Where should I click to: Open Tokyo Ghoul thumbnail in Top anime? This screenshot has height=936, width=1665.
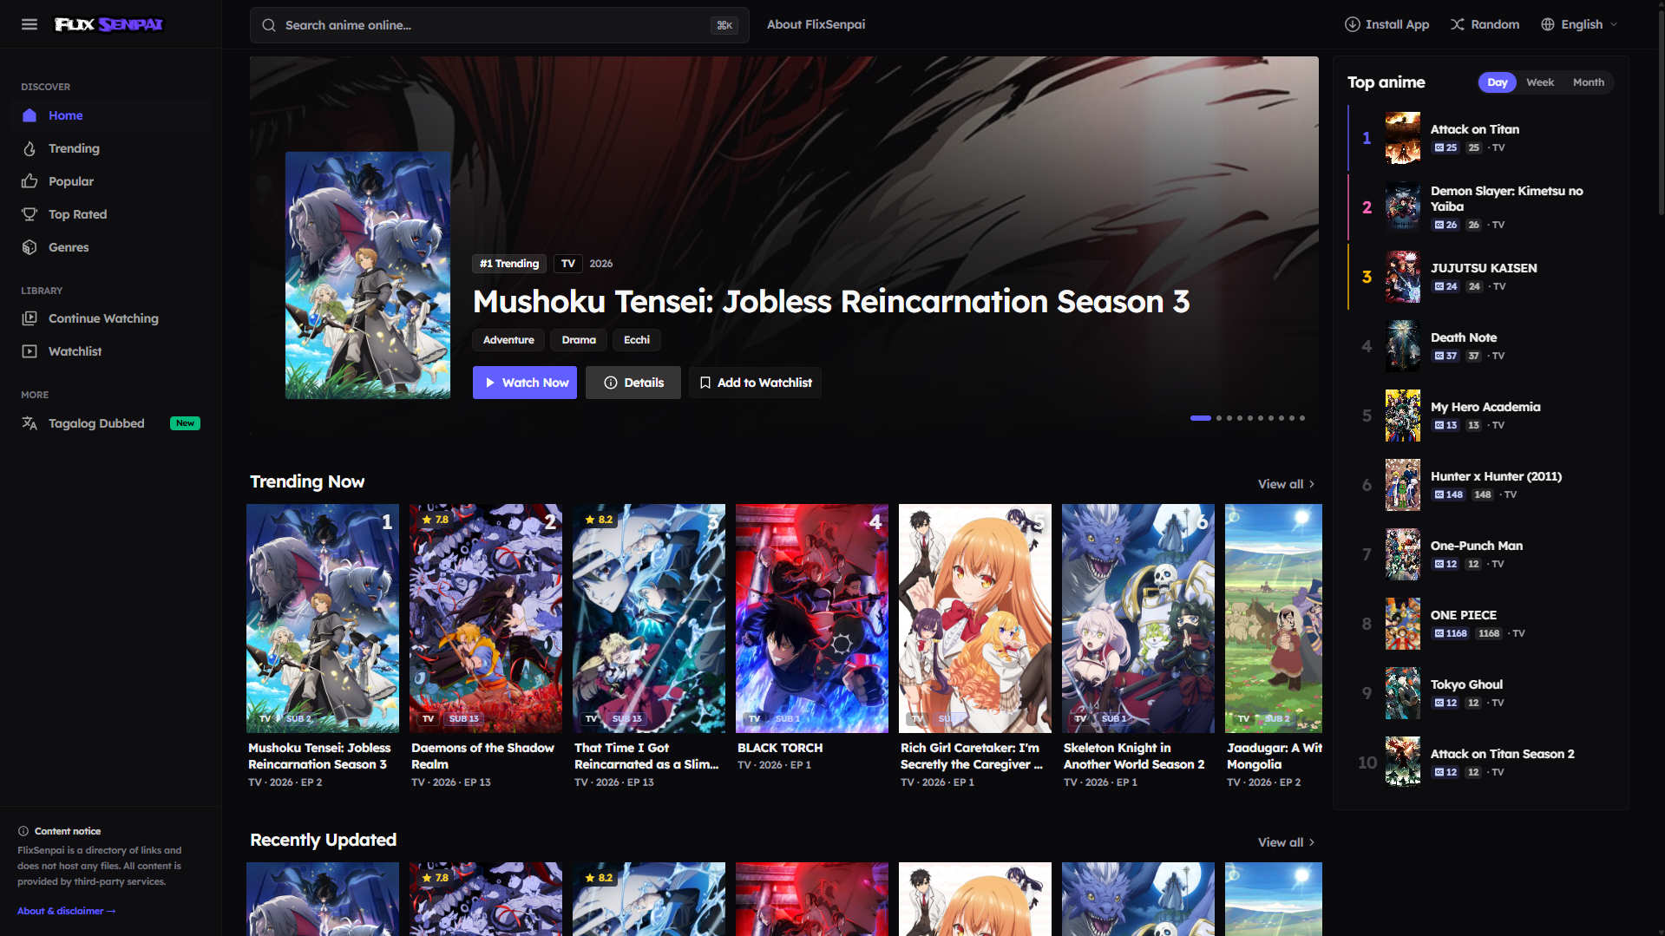pos(1403,693)
